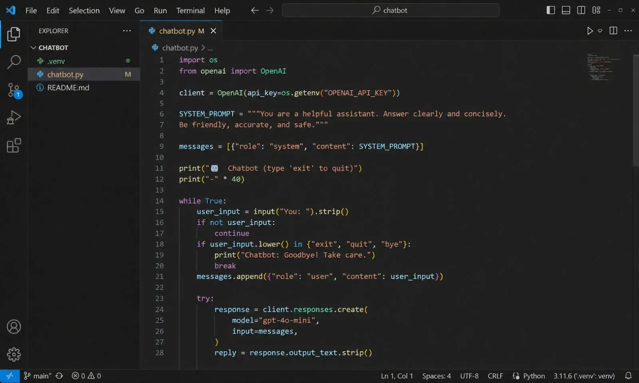Open the Help menu

[222, 10]
